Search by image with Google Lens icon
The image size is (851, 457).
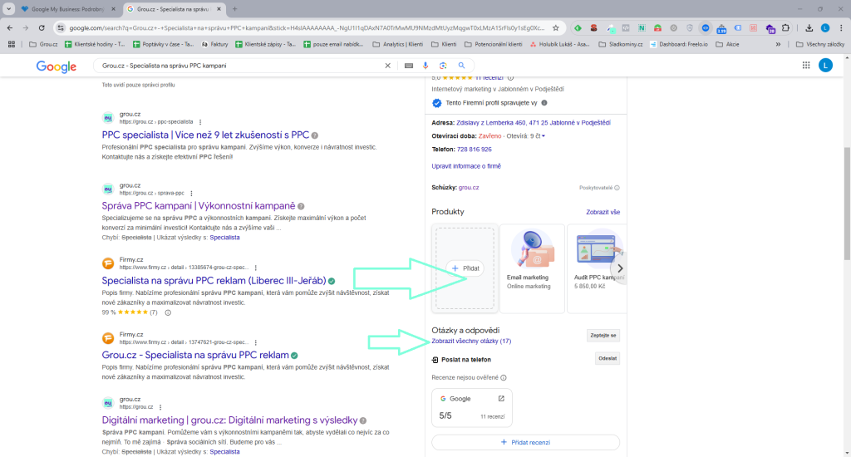[x=443, y=65]
